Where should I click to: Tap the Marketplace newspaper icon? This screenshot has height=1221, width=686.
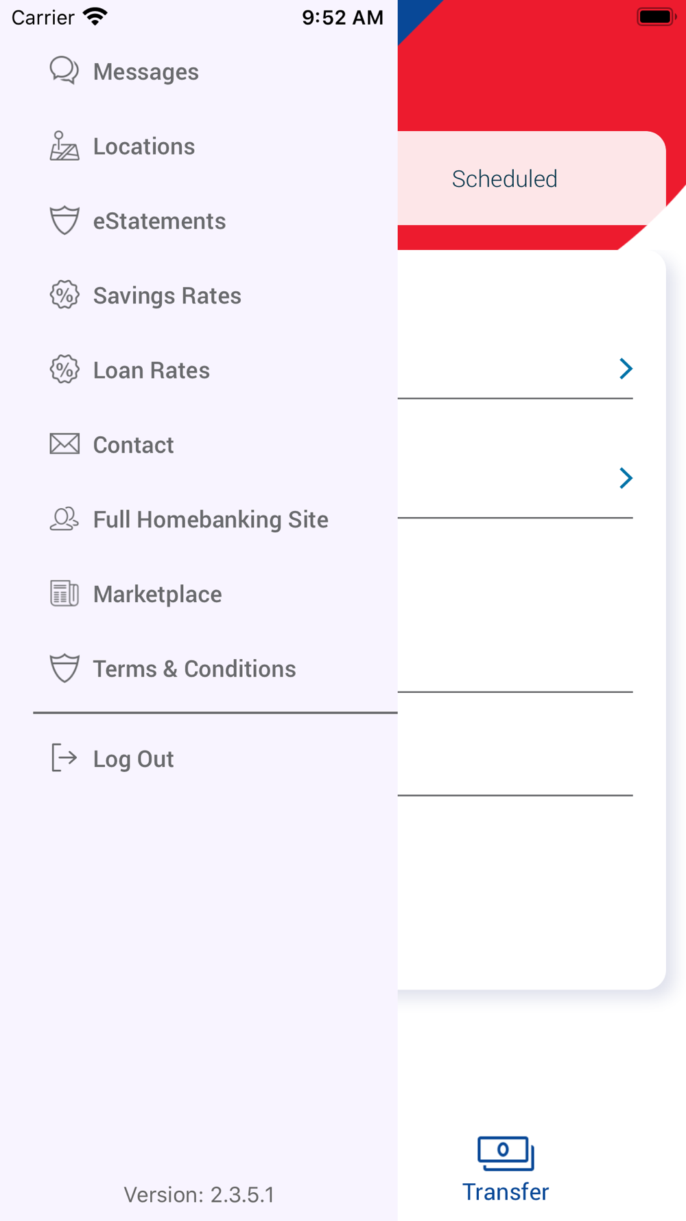64,593
